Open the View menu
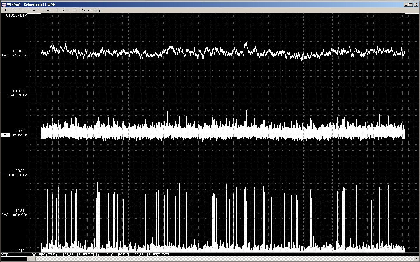Image resolution: width=420 pixels, height=262 pixels. pyautogui.click(x=23, y=10)
